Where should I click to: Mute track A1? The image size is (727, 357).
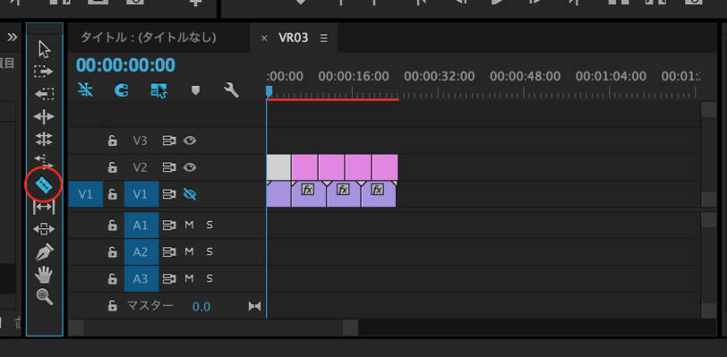(x=189, y=225)
